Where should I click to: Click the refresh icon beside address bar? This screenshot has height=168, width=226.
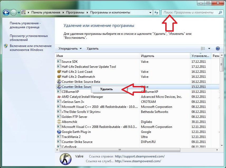(x=156, y=12)
